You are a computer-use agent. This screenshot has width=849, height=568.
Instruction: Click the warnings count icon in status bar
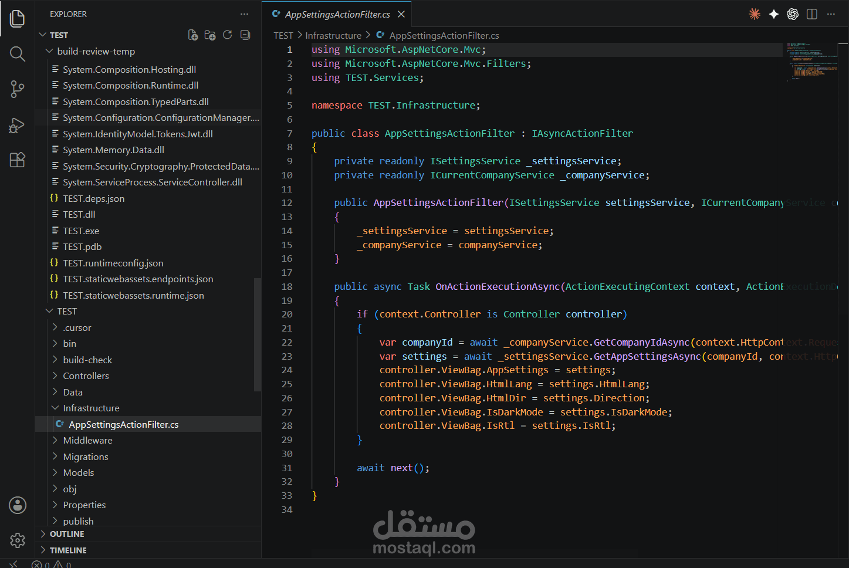(63, 565)
